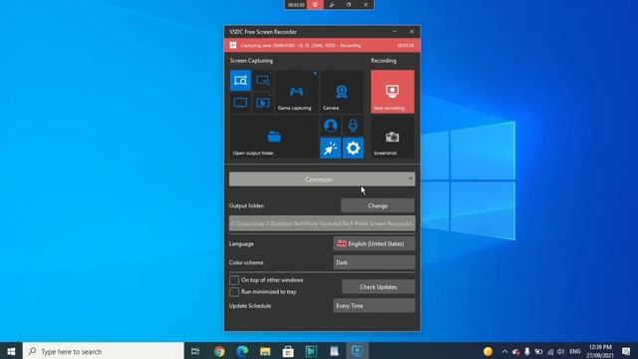Open the Update Schedule Every Time dropdown

point(374,306)
